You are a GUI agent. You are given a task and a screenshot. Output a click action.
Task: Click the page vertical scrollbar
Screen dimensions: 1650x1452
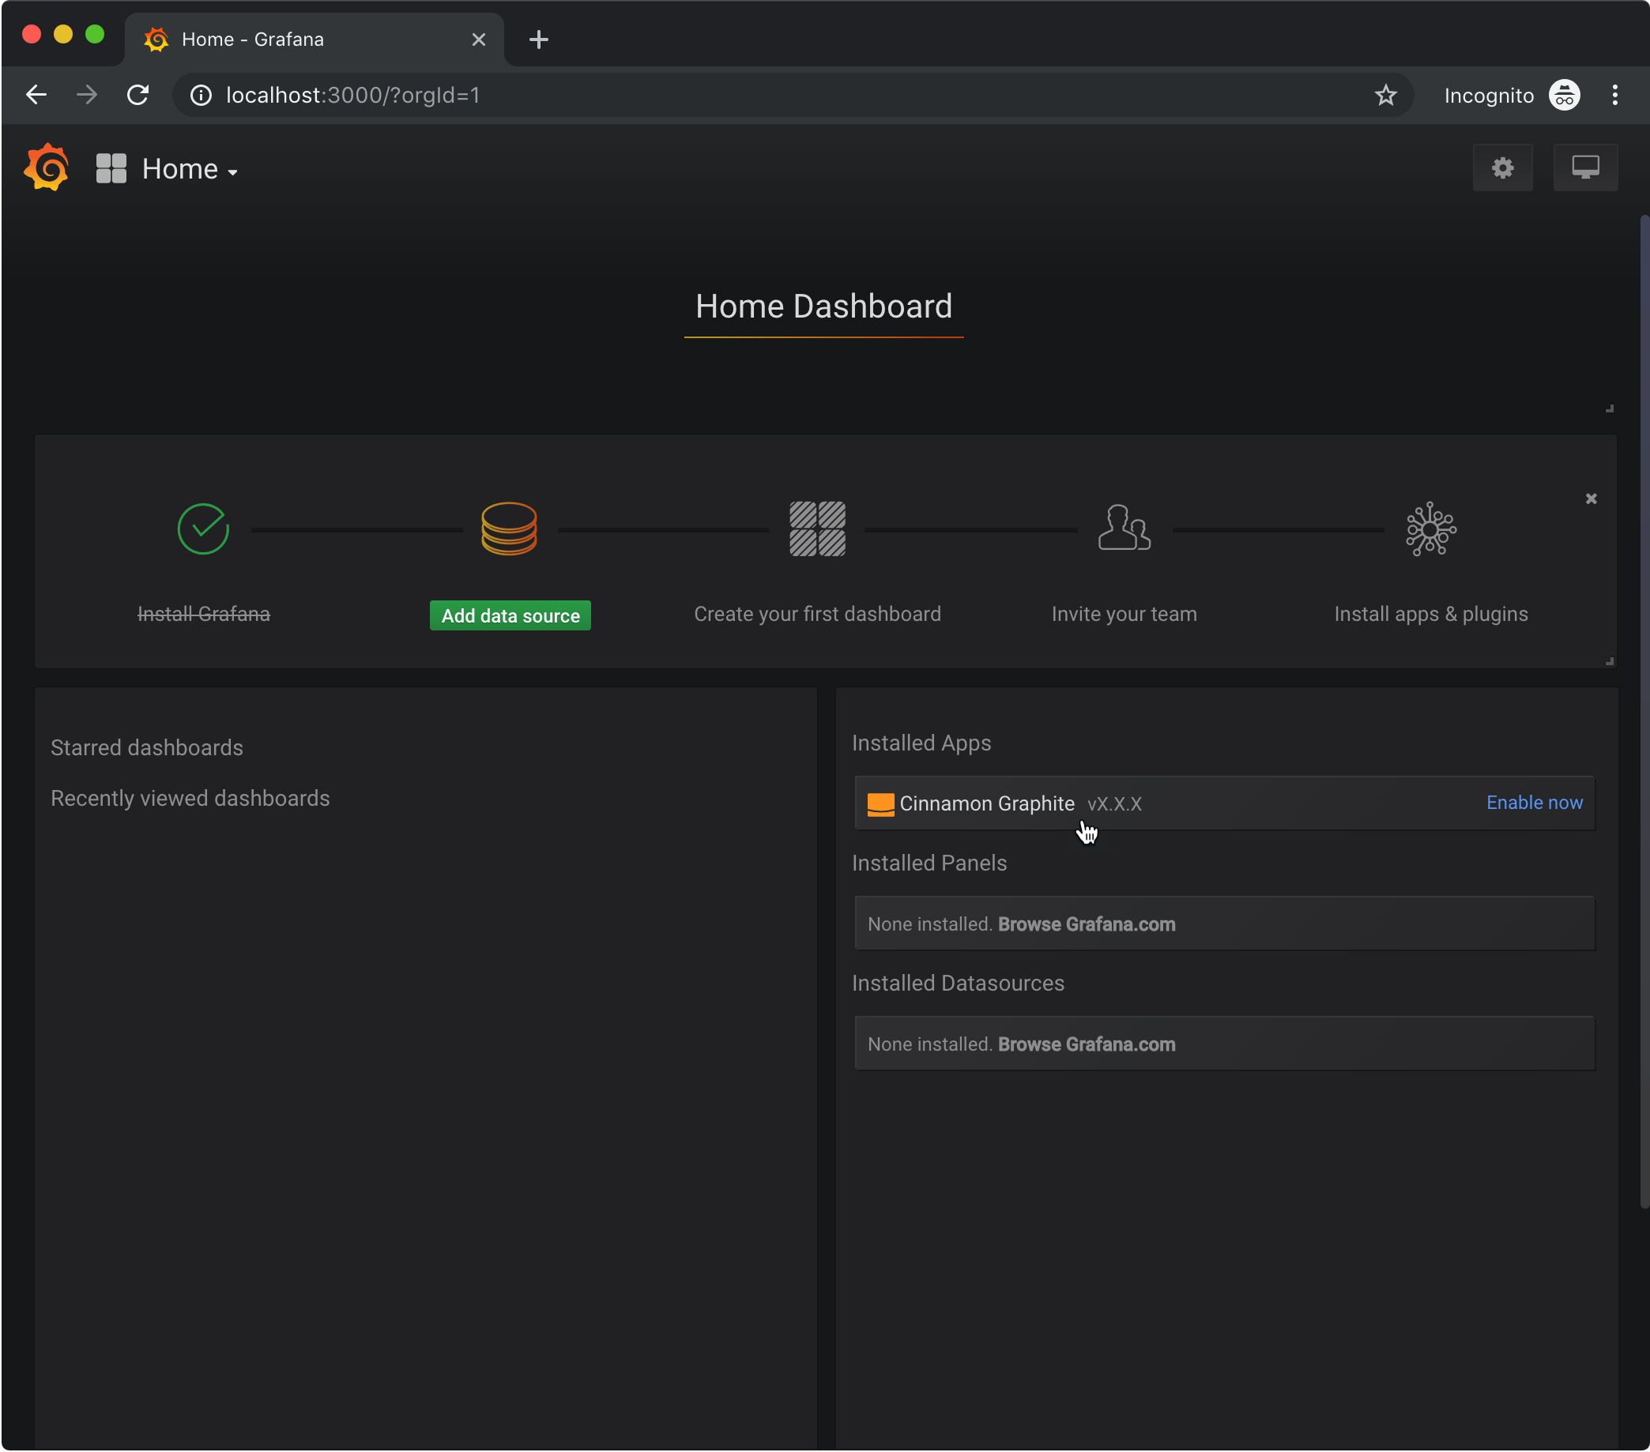point(1644,710)
